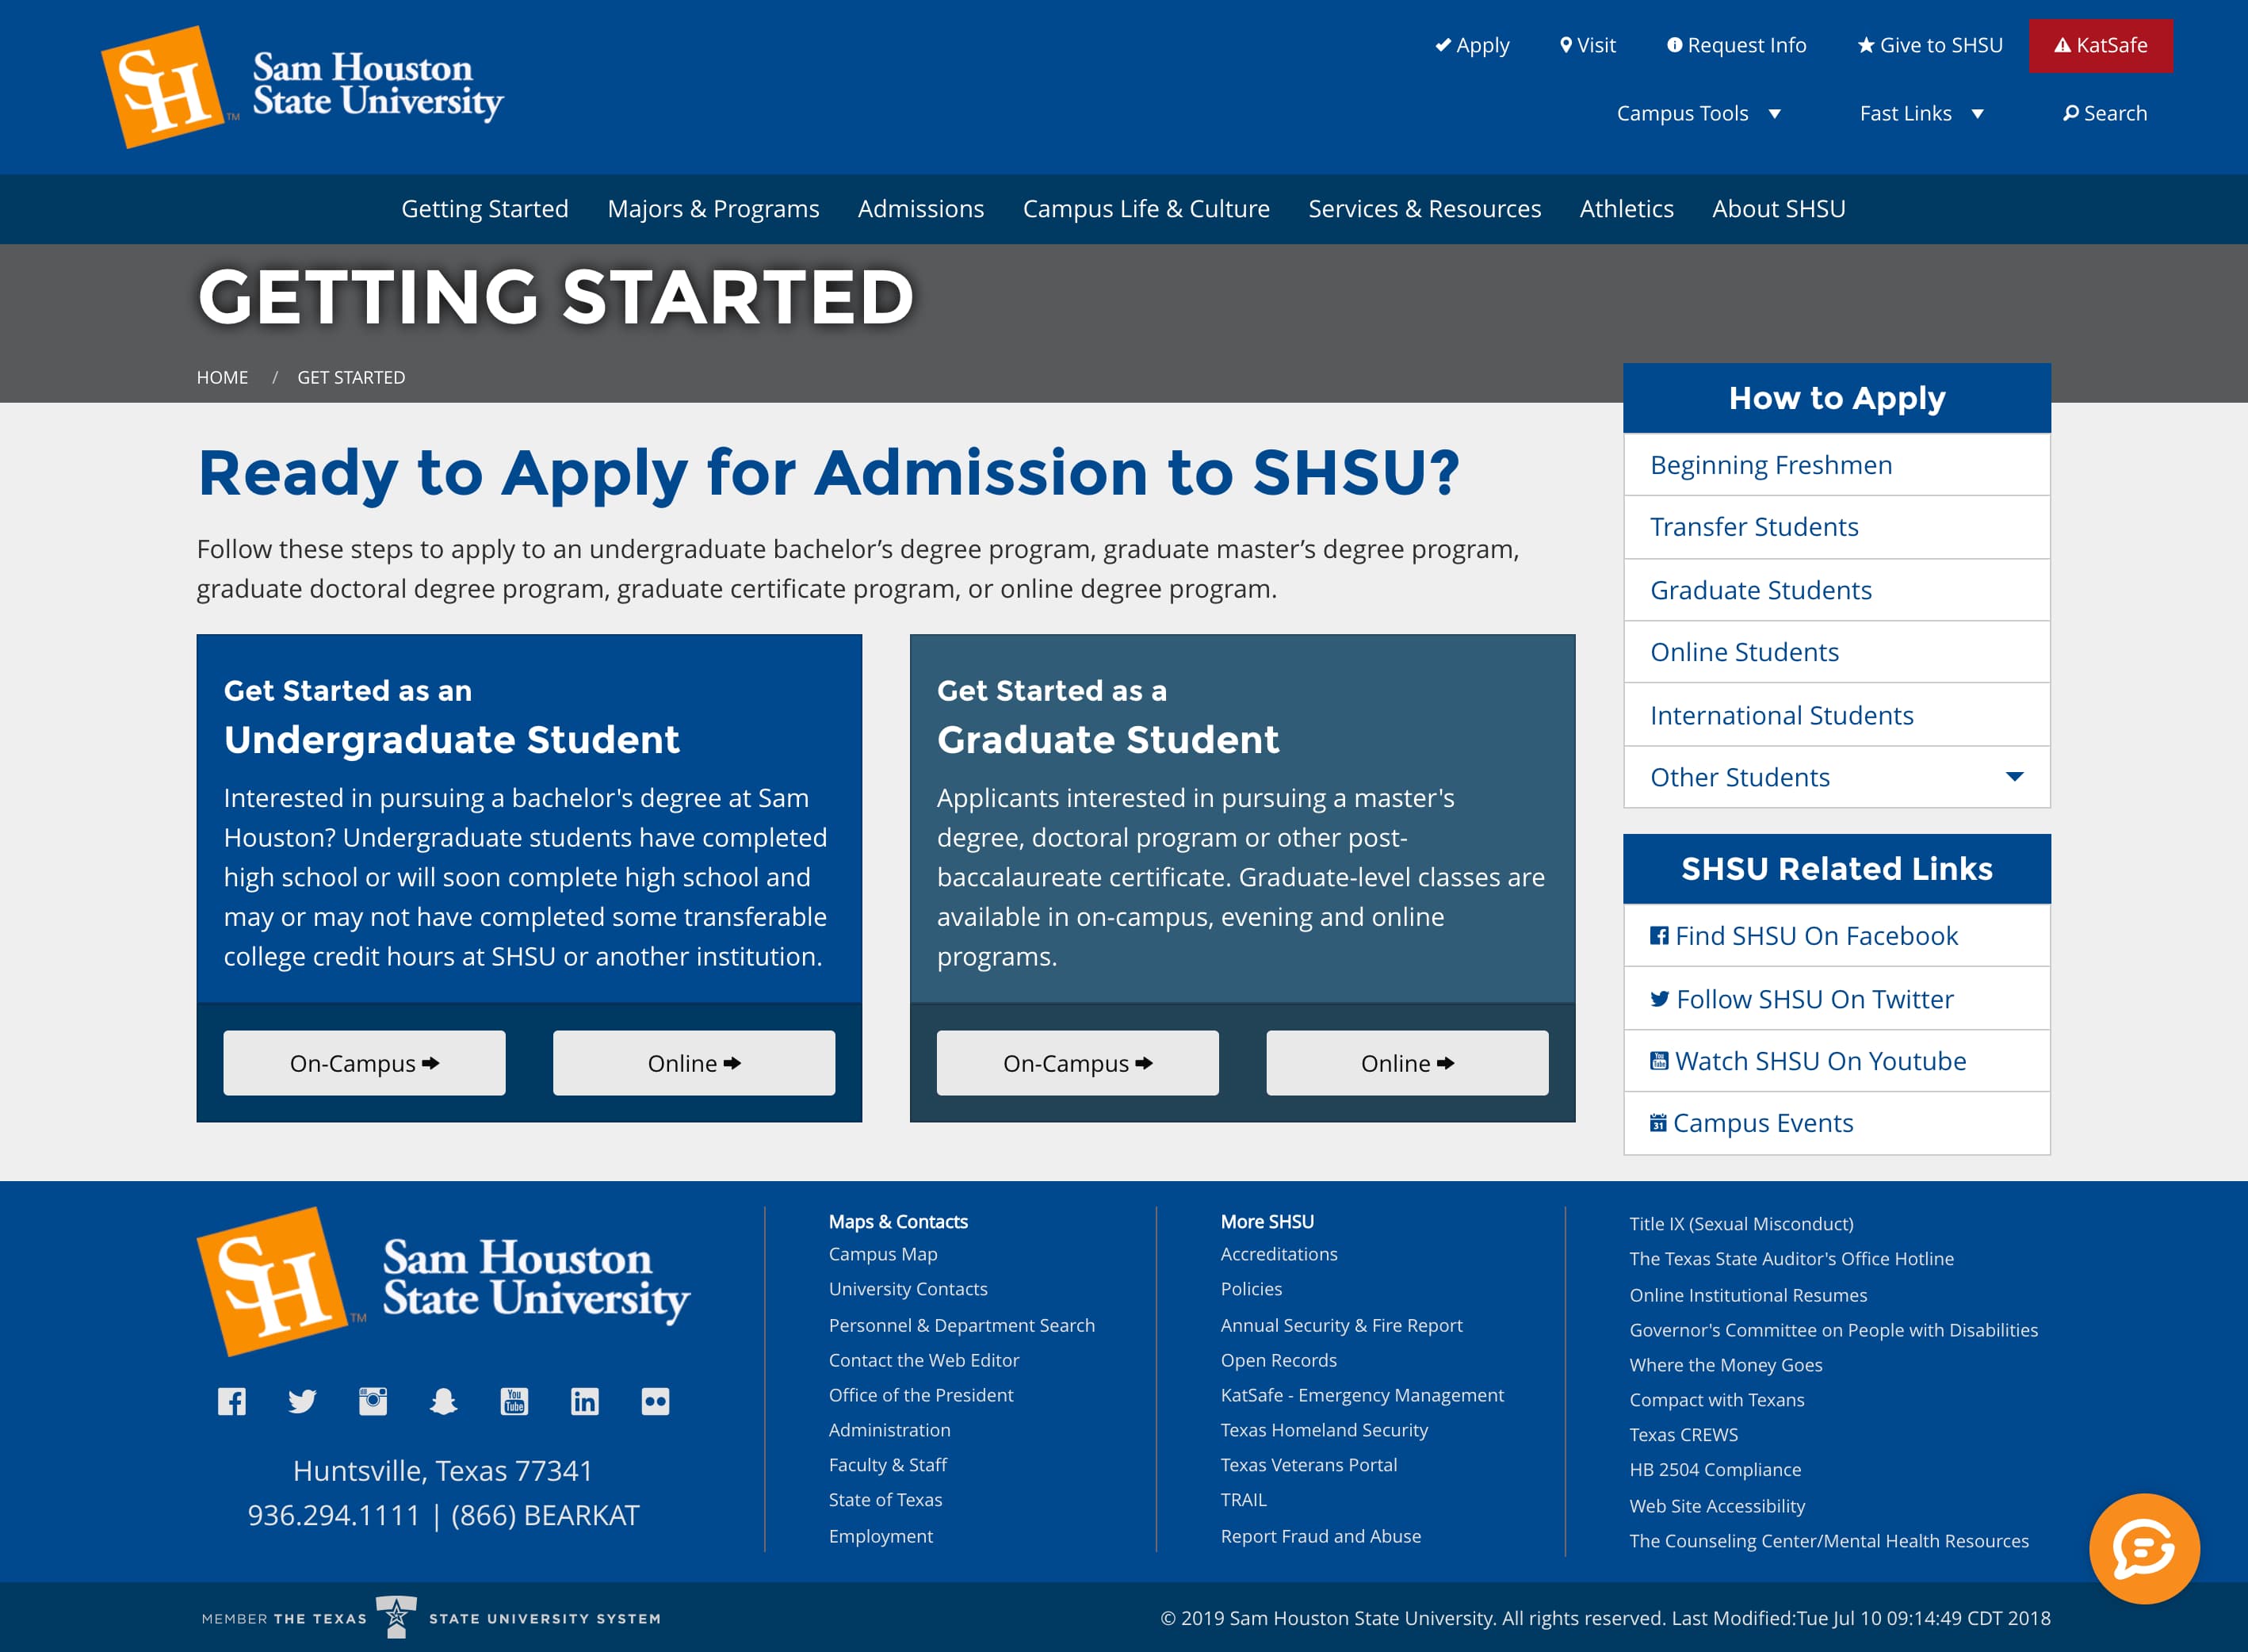This screenshot has width=2248, height=1652.
Task: Click Visit with map pin
Action: click(x=1587, y=45)
